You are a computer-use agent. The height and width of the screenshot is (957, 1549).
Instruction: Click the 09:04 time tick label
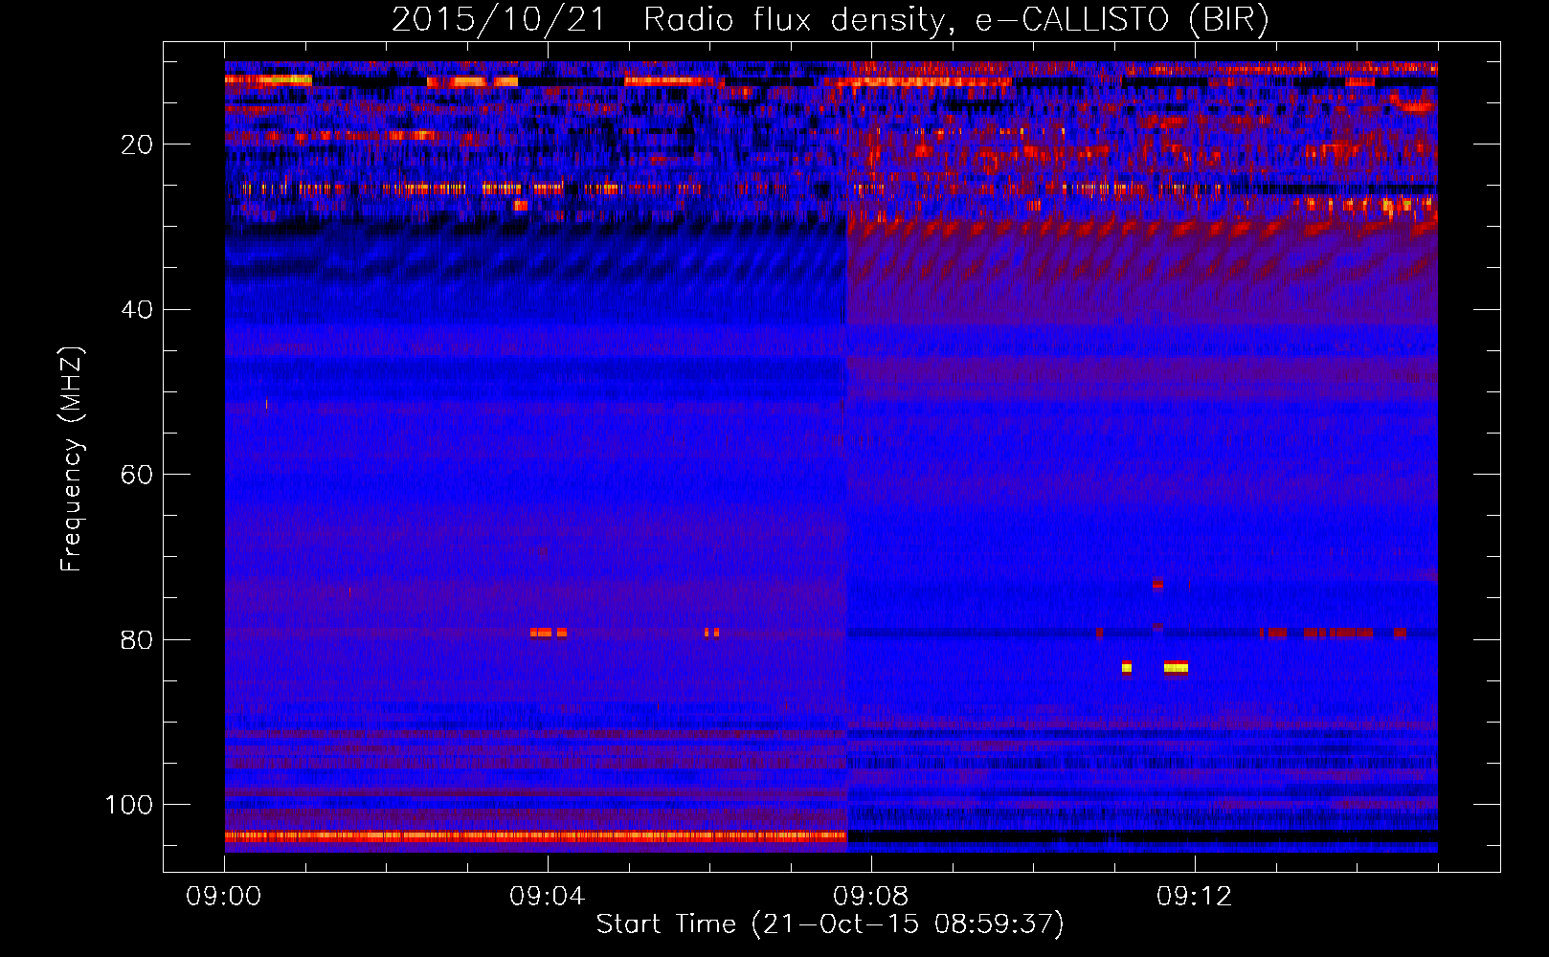click(x=548, y=897)
